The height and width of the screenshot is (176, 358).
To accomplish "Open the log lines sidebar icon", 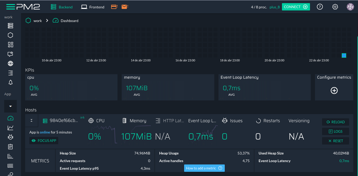I will coord(10,166).
